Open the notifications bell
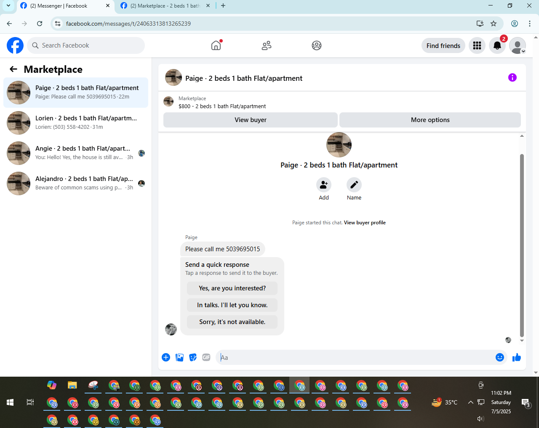Screen dimensions: 539x428 pos(497,45)
